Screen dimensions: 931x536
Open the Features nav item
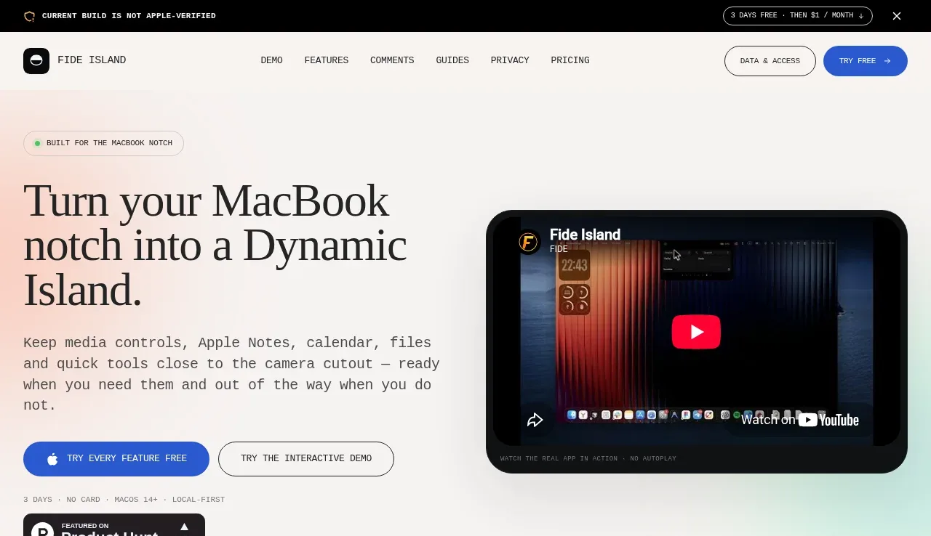click(327, 61)
